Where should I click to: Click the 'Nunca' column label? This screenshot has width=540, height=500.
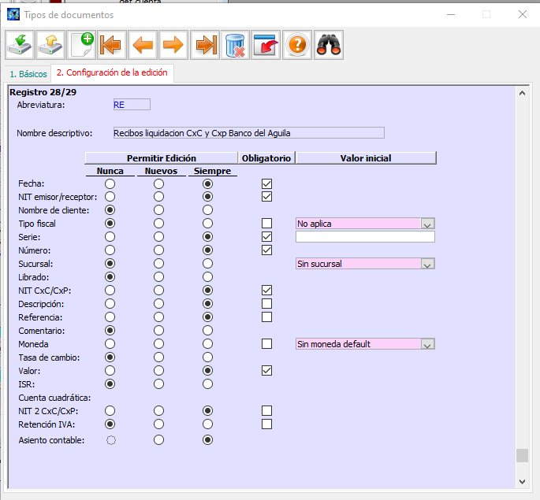click(x=110, y=171)
